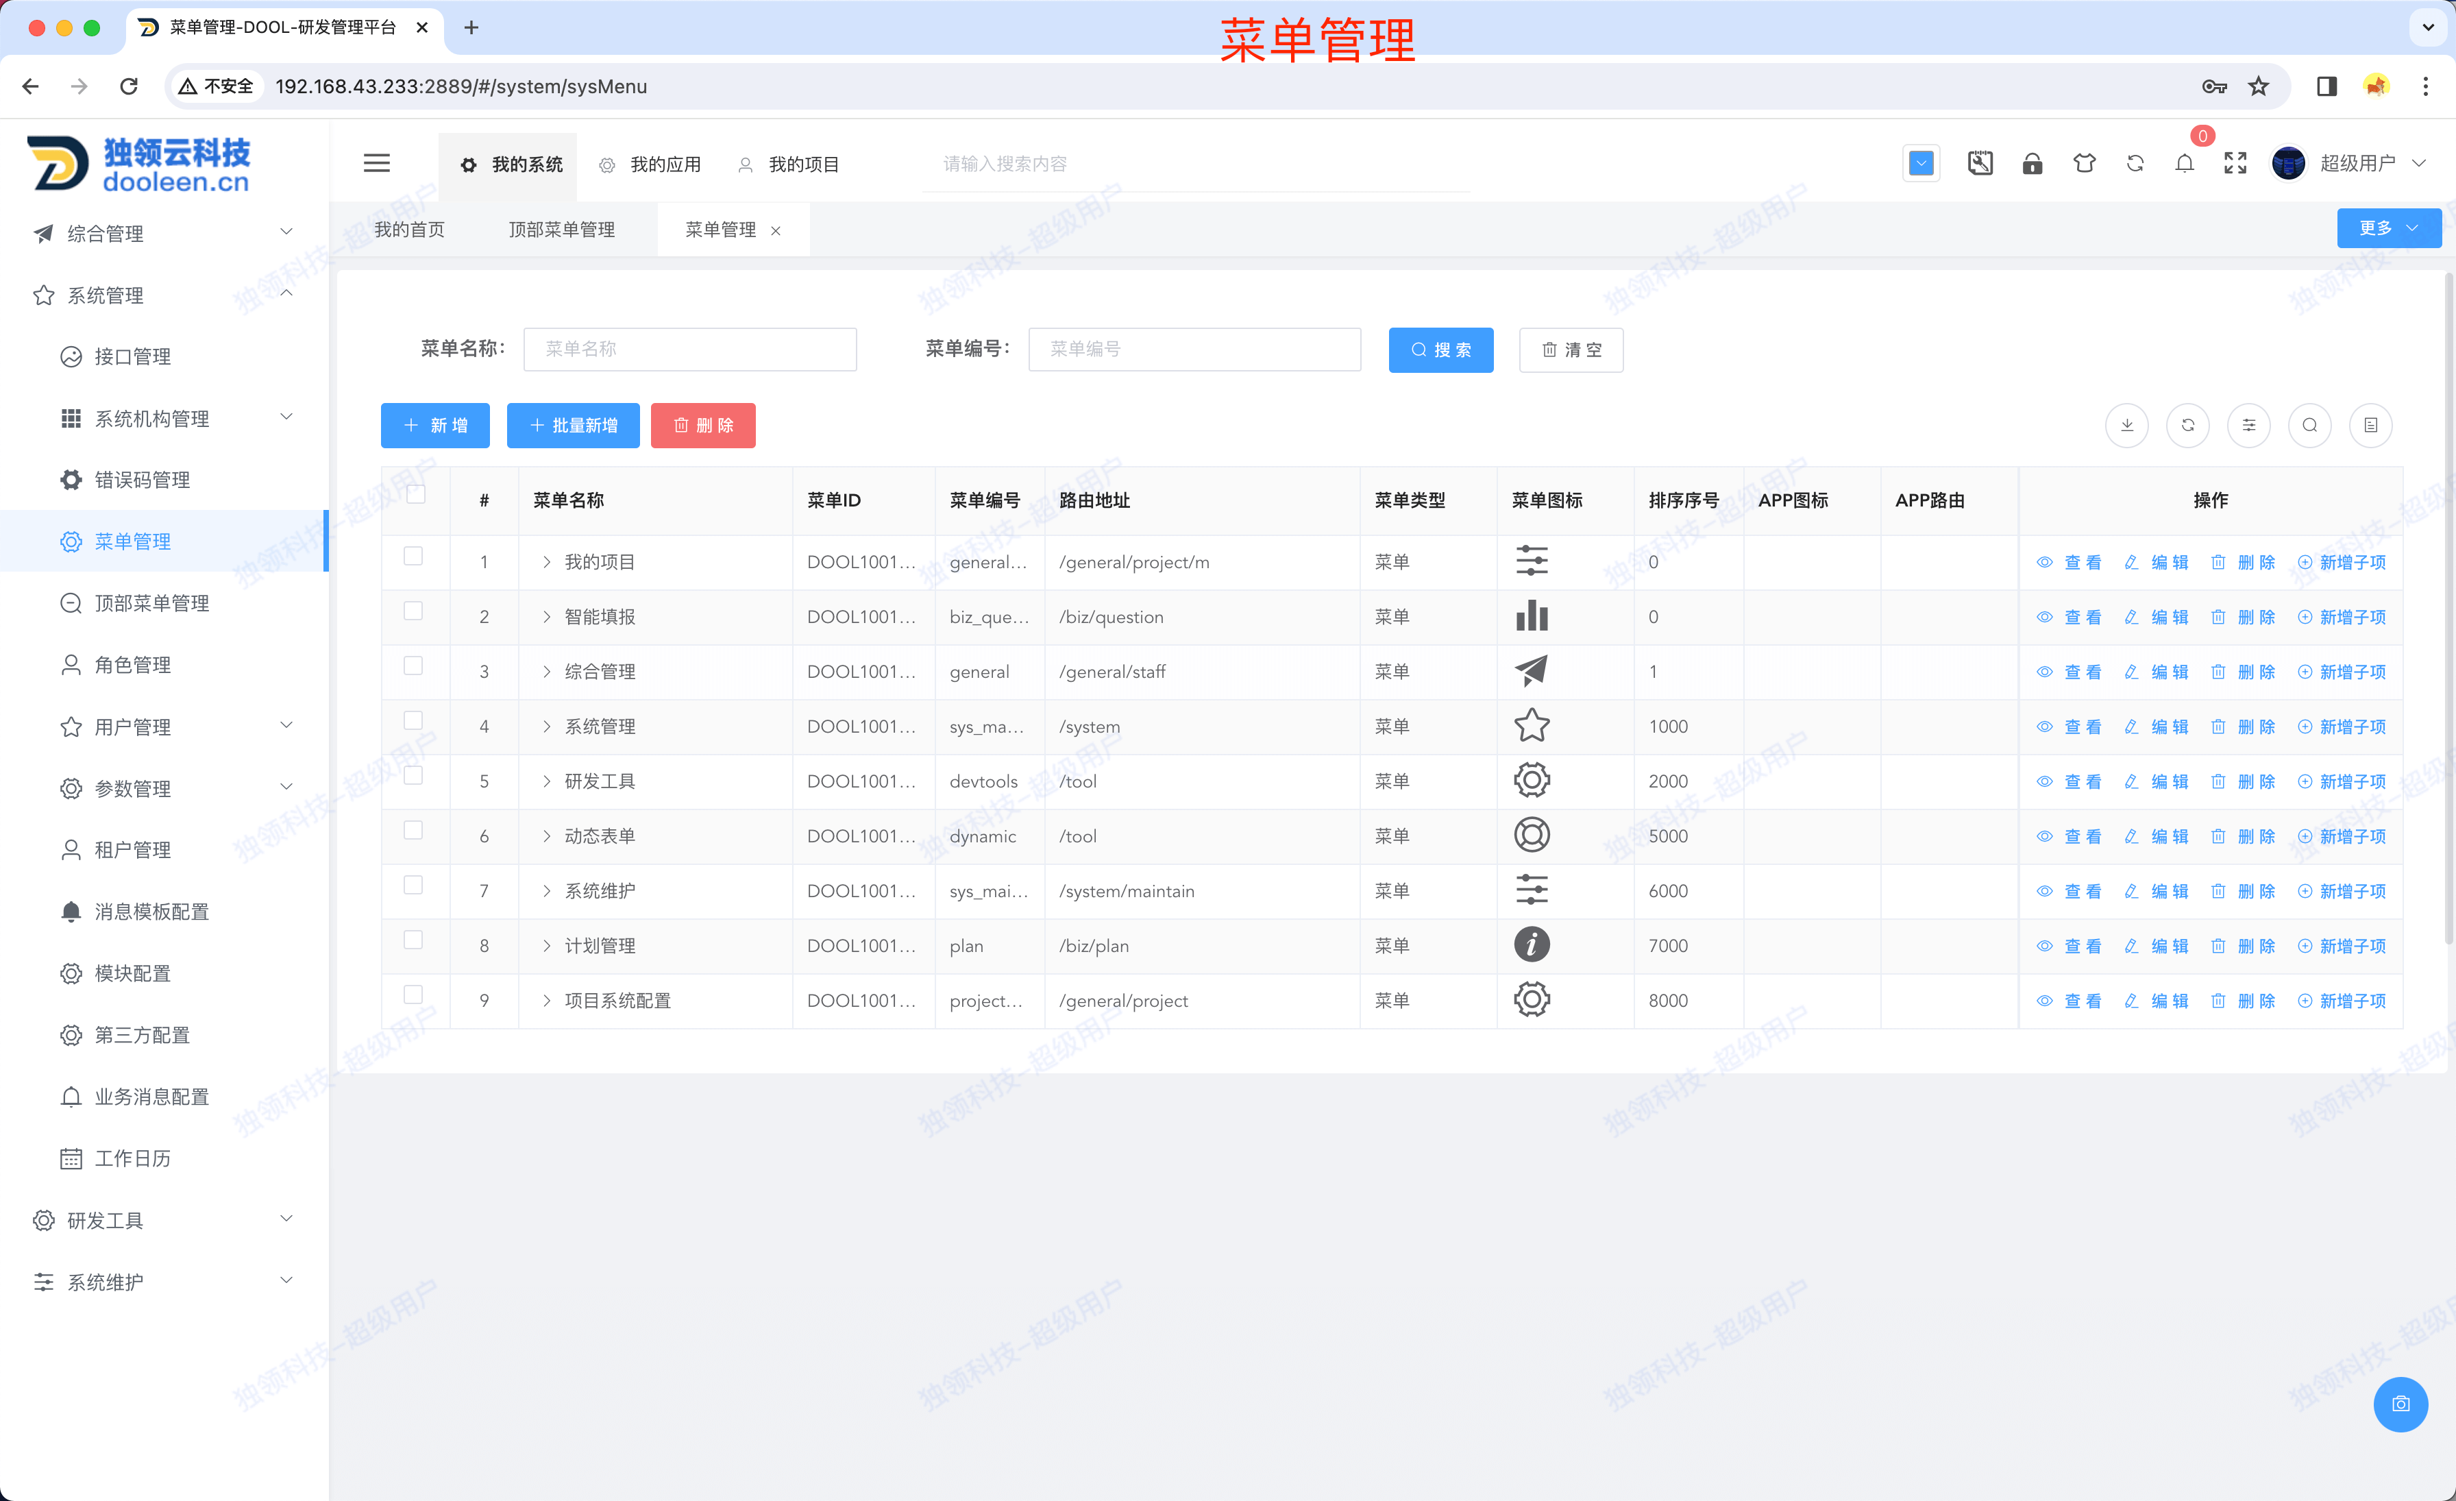This screenshot has height=1501, width=2456.
Task: Click the star icon in 系统管理 row
Action: [1532, 727]
